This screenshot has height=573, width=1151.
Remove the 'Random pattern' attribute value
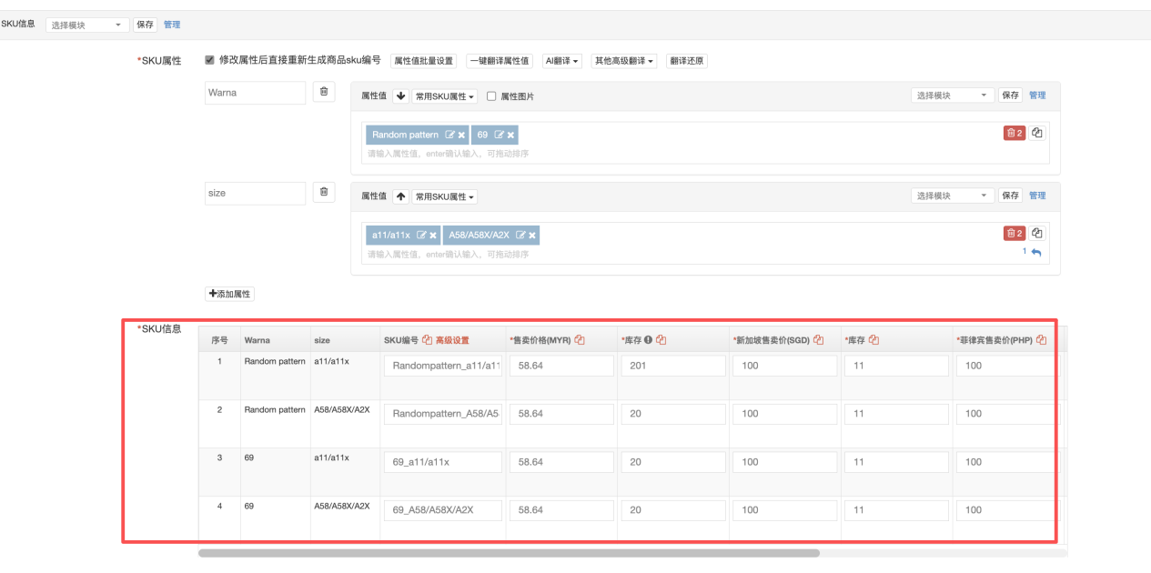coord(461,135)
